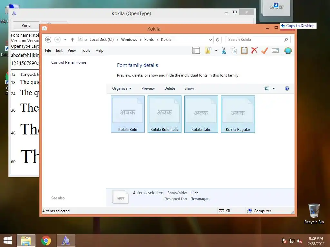Click the navigation pane layout icon
The image size is (330, 247).
(x=196, y=50)
